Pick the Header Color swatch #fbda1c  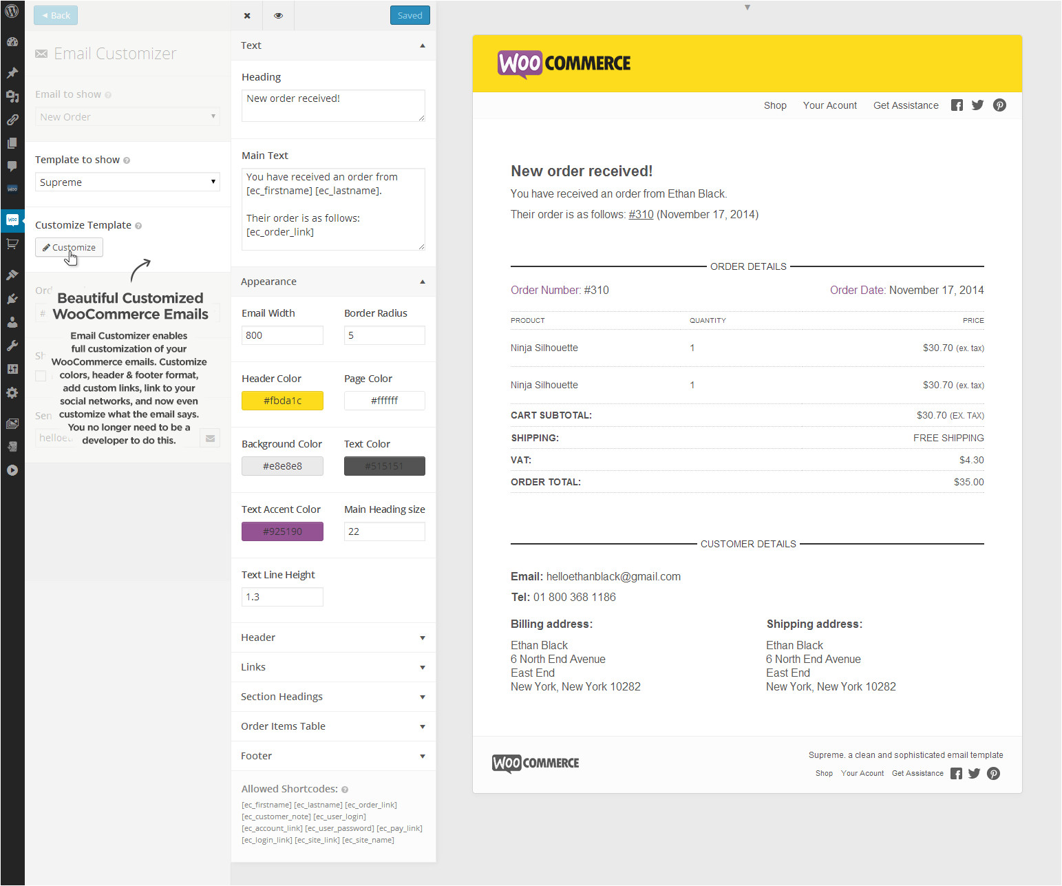[x=282, y=401]
